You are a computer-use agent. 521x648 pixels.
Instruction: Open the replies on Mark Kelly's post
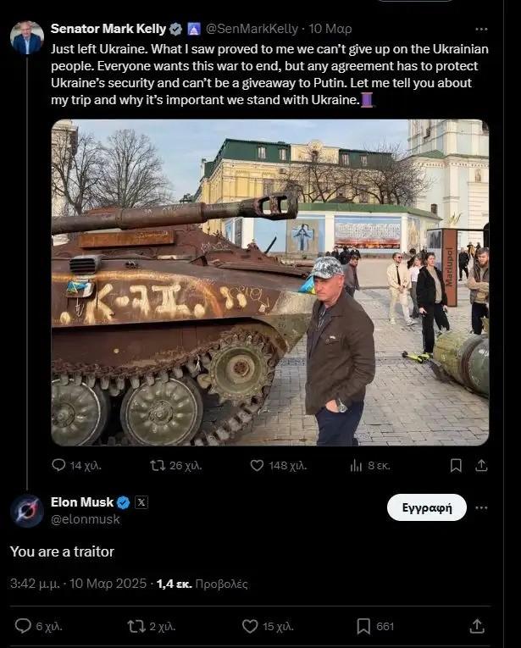[x=76, y=466]
